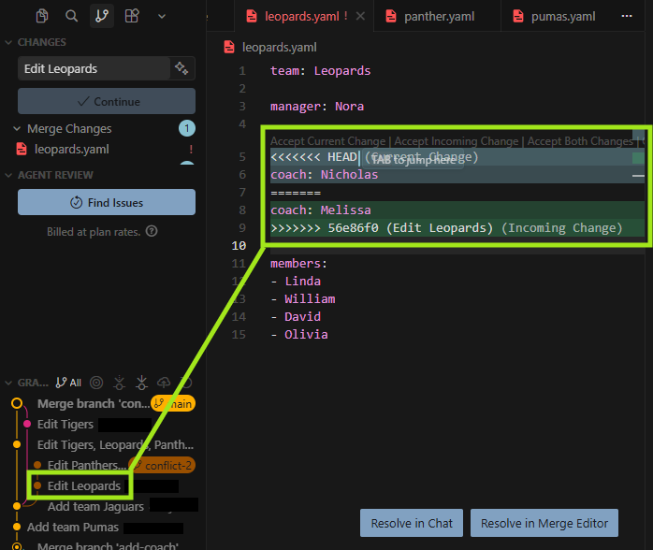The width and height of the screenshot is (653, 550).
Task: Click the '- William' member line
Action: pyautogui.click(x=303, y=299)
